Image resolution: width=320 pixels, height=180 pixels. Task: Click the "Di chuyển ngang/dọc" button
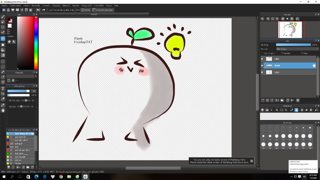click(102, 10)
